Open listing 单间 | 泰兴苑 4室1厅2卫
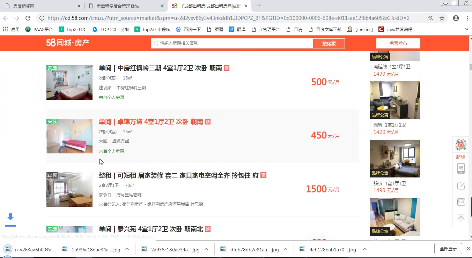This screenshot has height=258, width=472. (x=151, y=229)
